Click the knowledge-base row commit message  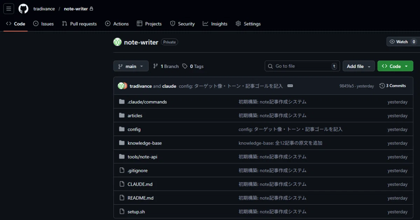tap(280, 143)
